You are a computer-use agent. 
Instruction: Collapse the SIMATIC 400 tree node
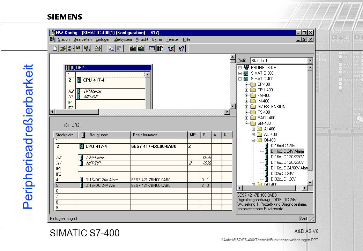(240, 79)
